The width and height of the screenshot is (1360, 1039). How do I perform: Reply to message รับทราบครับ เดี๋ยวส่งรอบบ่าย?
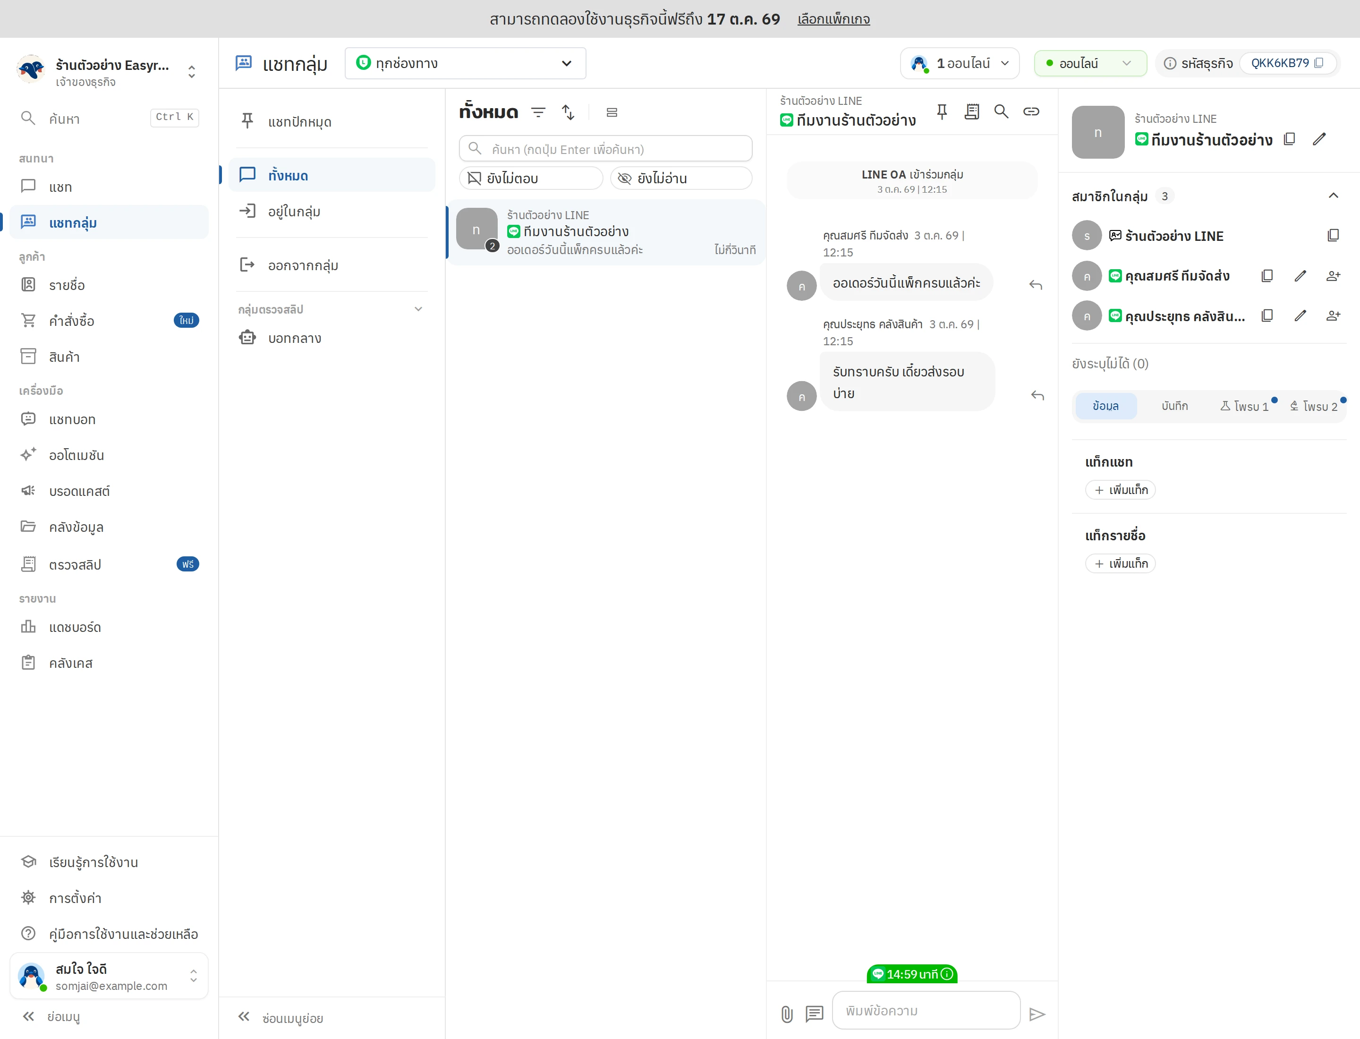tap(1037, 395)
